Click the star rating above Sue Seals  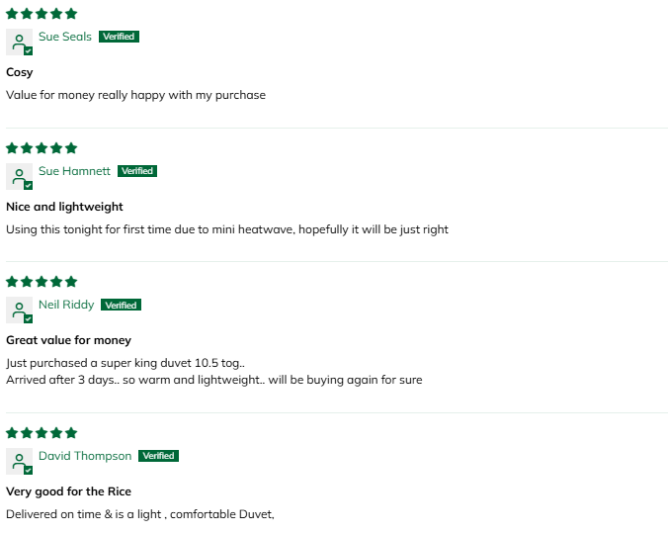coord(42,14)
